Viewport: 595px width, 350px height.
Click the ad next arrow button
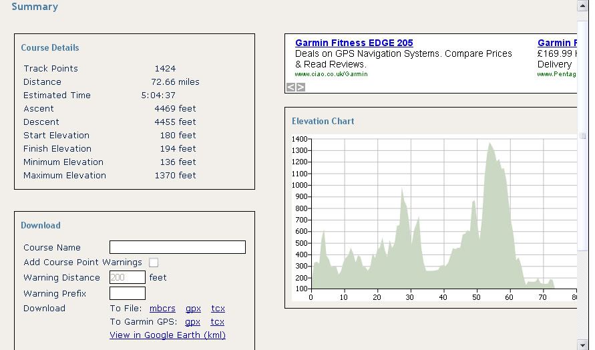(301, 87)
